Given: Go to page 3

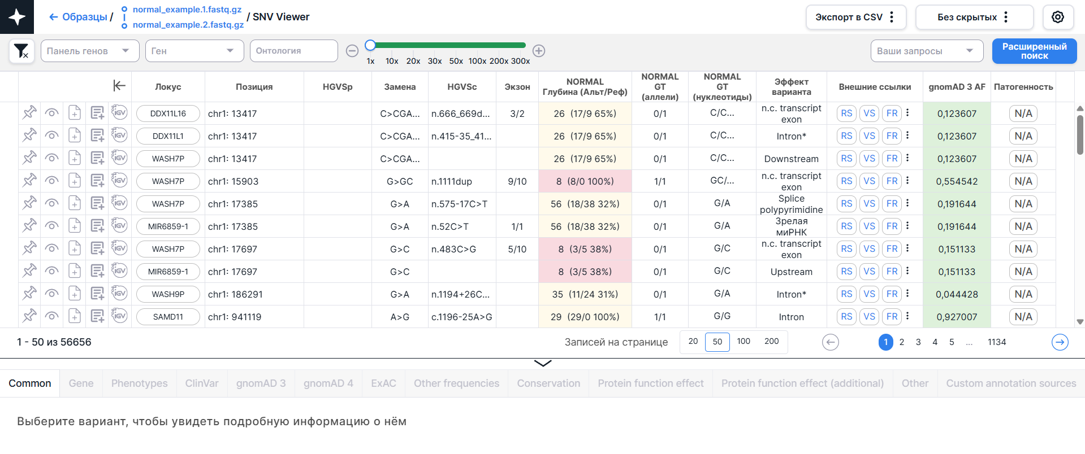Looking at the screenshot, I should click(x=918, y=342).
